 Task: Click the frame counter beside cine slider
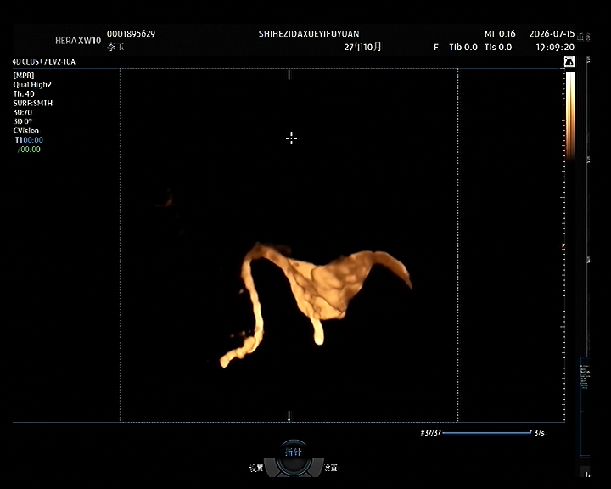click(x=430, y=433)
